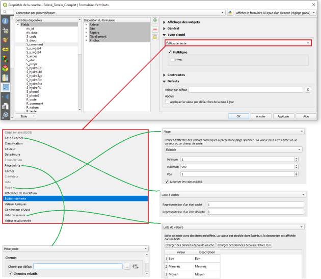The image size is (321, 279).
Task: Open the Joins section icon
Action: pyautogui.click(x=5, y=97)
